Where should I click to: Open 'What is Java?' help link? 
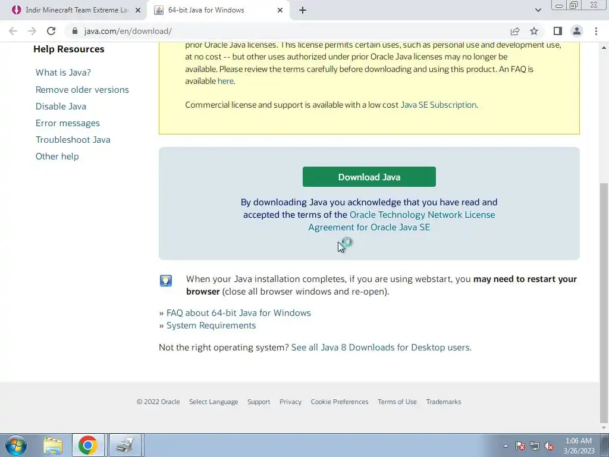coord(63,73)
